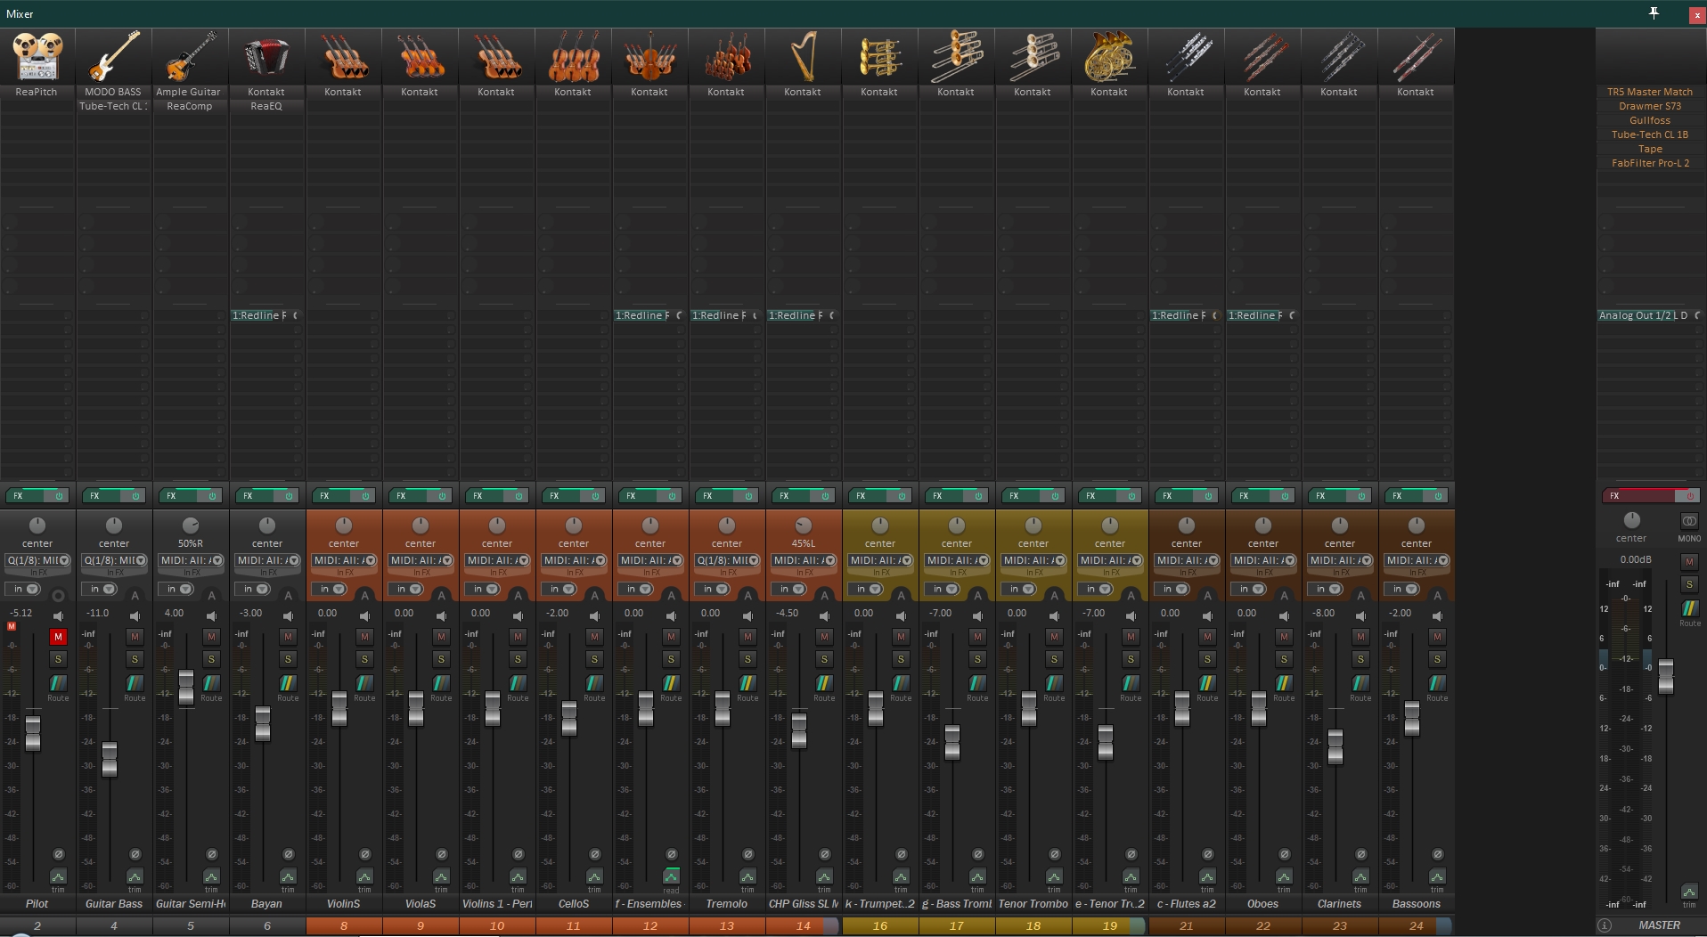The width and height of the screenshot is (1707, 937).
Task: Open FabFilter Pro-L 2 in master FX list
Action: coord(1650,163)
